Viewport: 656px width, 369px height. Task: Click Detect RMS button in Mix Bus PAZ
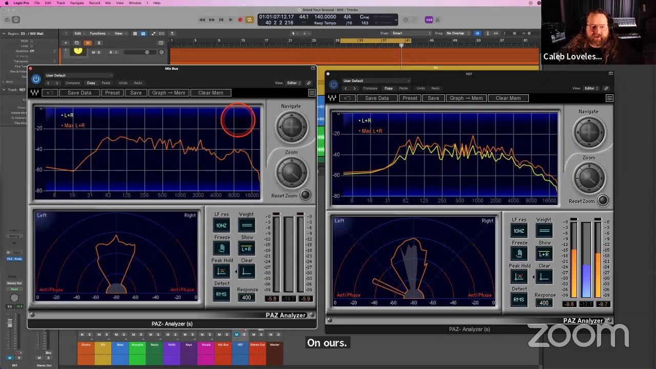click(221, 294)
